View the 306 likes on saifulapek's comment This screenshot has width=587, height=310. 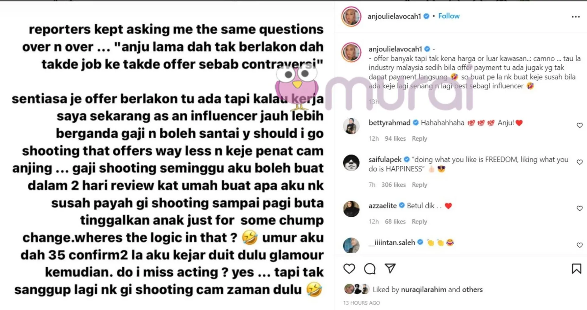tap(393, 185)
